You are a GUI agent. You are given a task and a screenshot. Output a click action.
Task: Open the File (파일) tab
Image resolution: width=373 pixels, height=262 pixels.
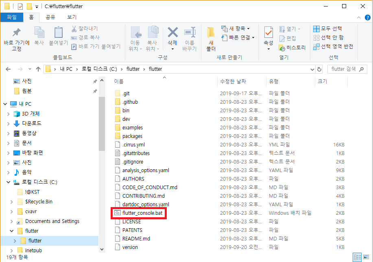click(12, 17)
